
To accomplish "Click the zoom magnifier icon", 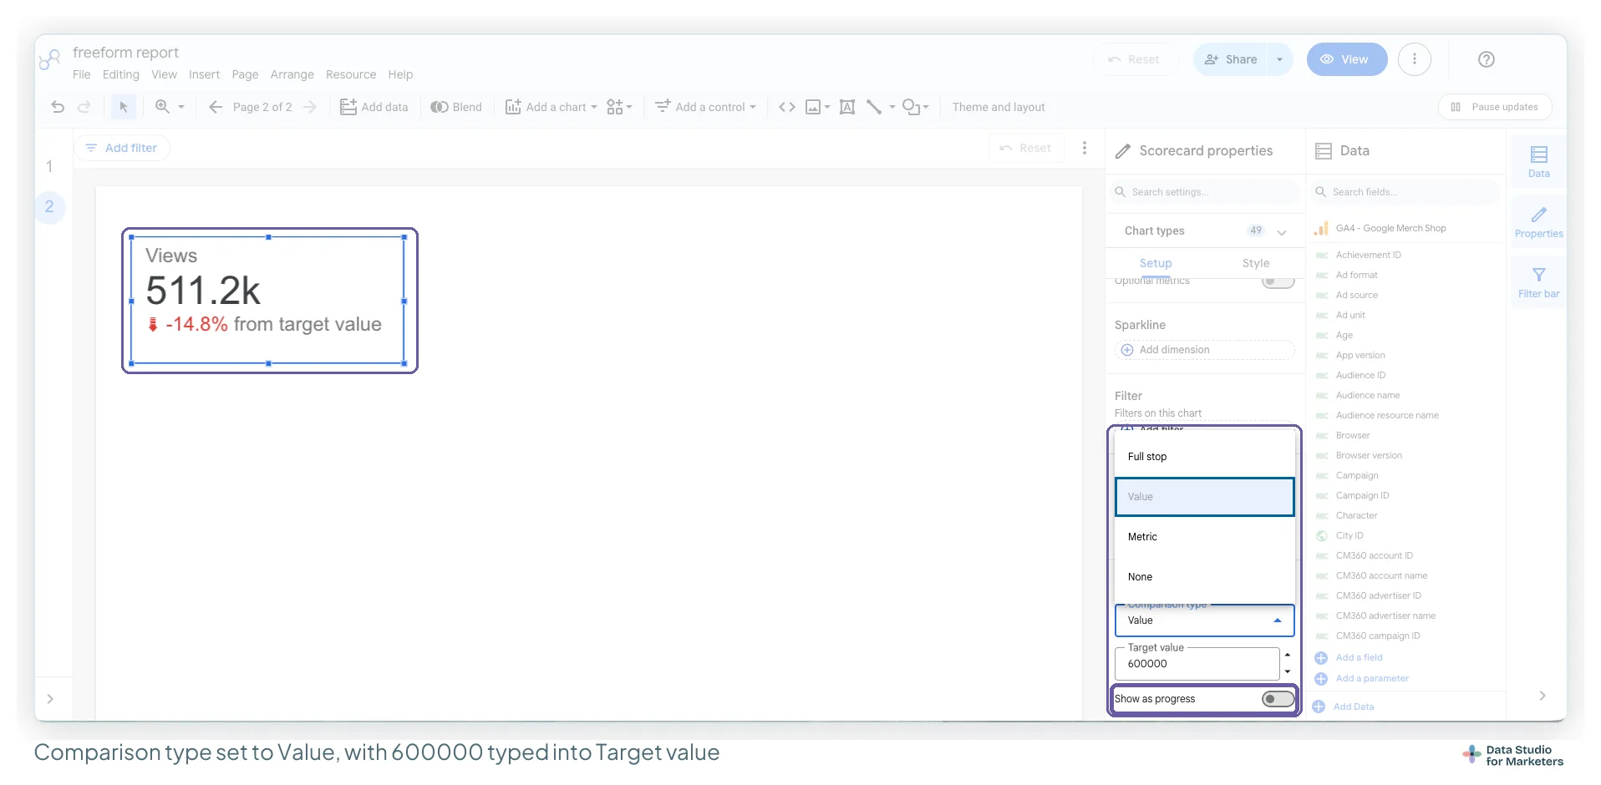I will tap(162, 107).
